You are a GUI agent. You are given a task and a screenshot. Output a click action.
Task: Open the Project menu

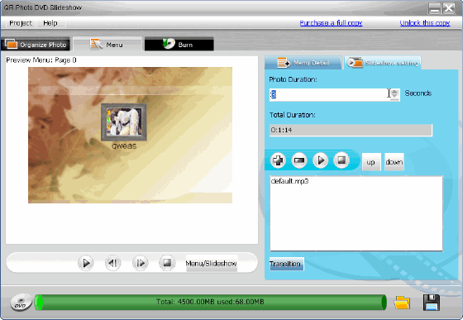pyautogui.click(x=21, y=23)
